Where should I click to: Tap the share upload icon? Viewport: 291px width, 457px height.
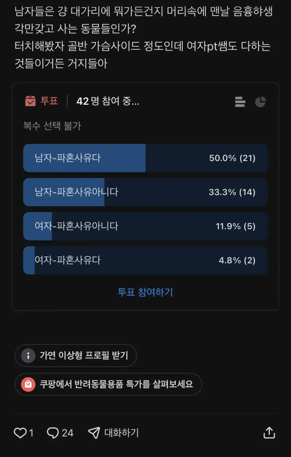click(269, 433)
